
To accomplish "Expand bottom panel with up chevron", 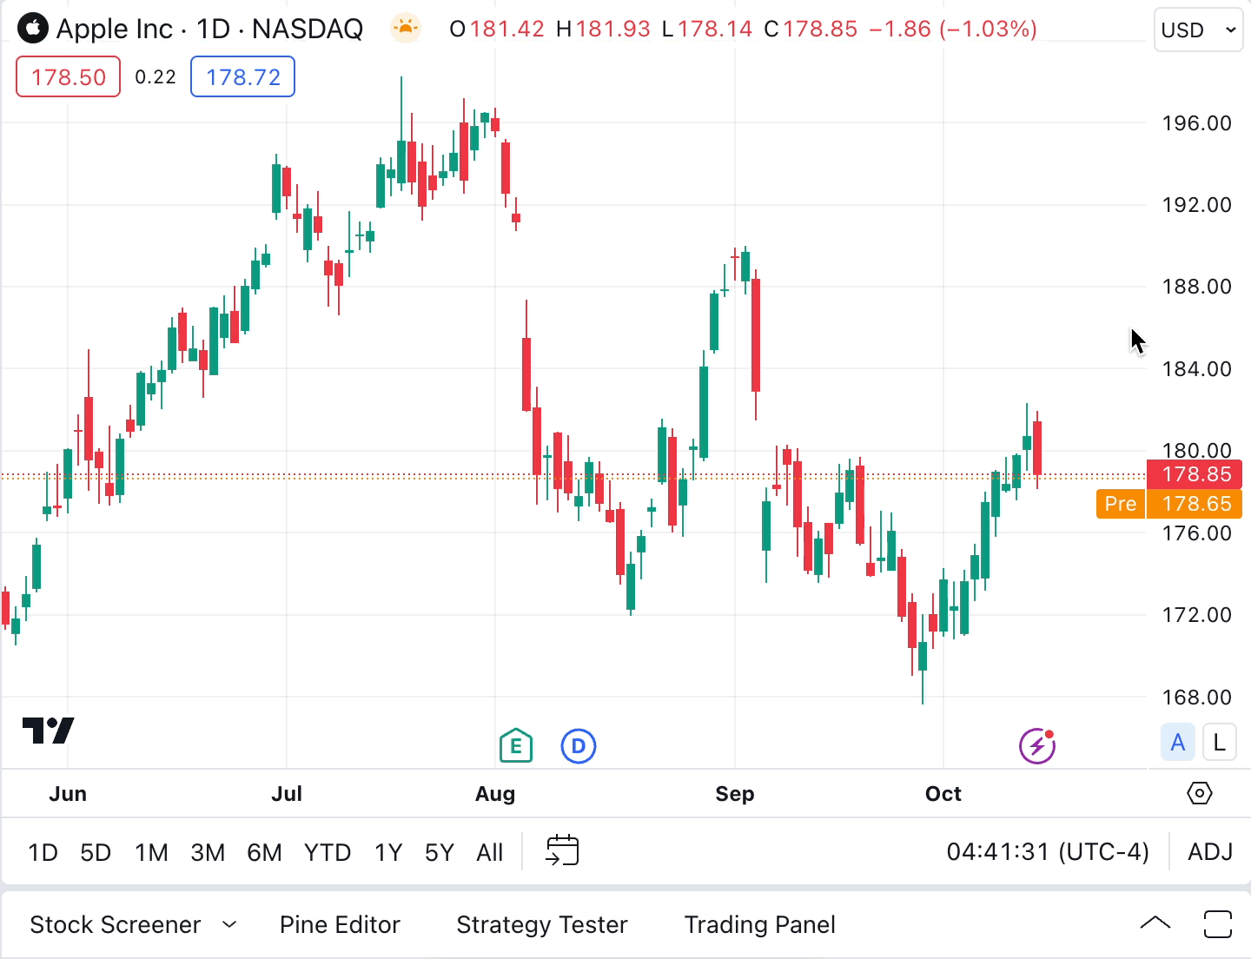I will point(1155,923).
